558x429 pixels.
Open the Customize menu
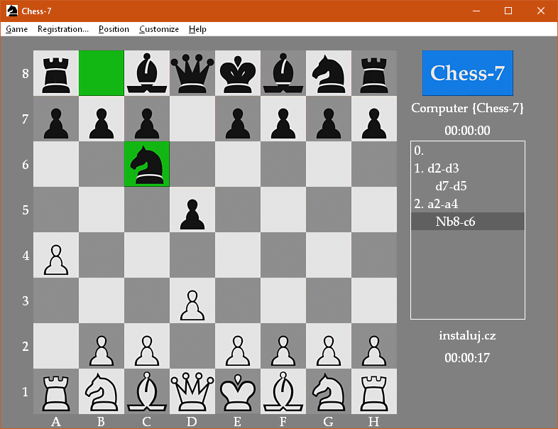point(159,29)
